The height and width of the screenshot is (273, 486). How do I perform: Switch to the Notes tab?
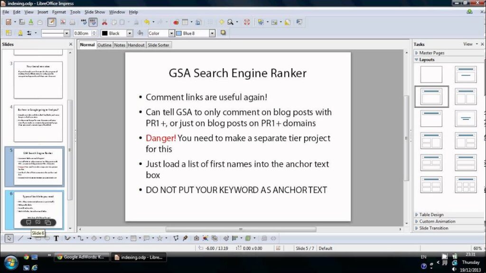[120, 45]
